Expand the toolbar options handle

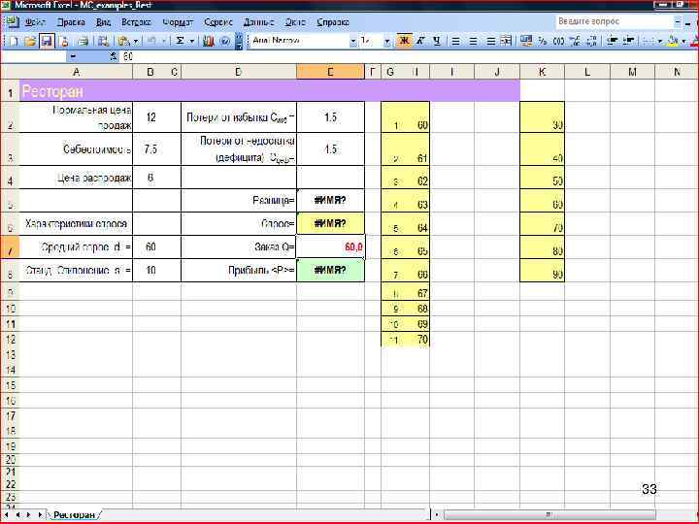point(239,41)
